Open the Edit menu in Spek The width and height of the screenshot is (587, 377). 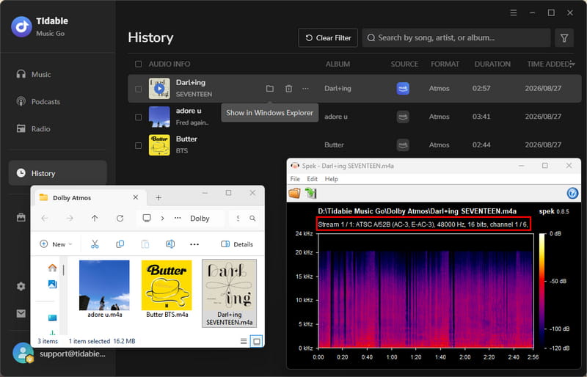[313, 179]
